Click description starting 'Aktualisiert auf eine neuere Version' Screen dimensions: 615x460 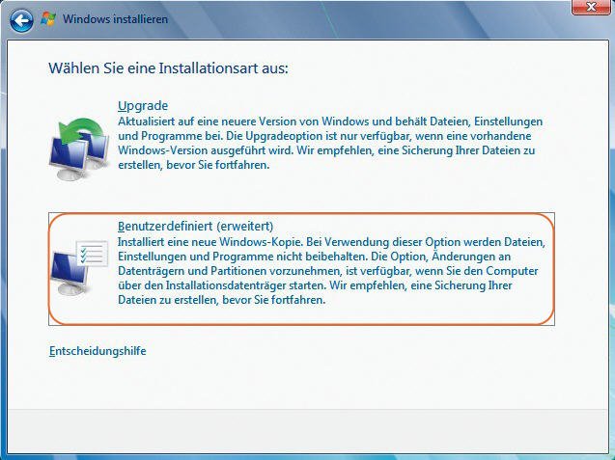pos(330,143)
